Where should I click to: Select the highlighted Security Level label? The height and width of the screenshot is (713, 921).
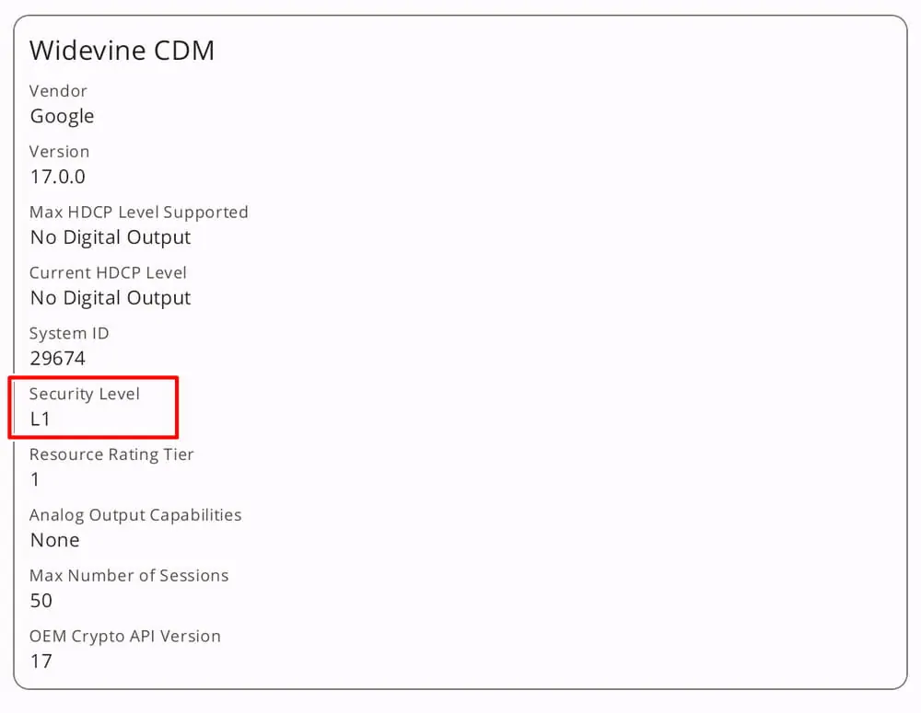(85, 394)
